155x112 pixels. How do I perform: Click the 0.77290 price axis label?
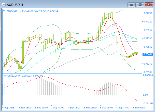[148, 13]
